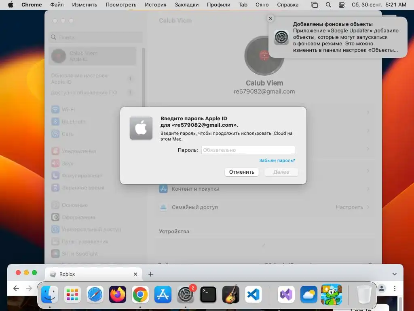Dismiss the Google Updater notification

pos(270,18)
